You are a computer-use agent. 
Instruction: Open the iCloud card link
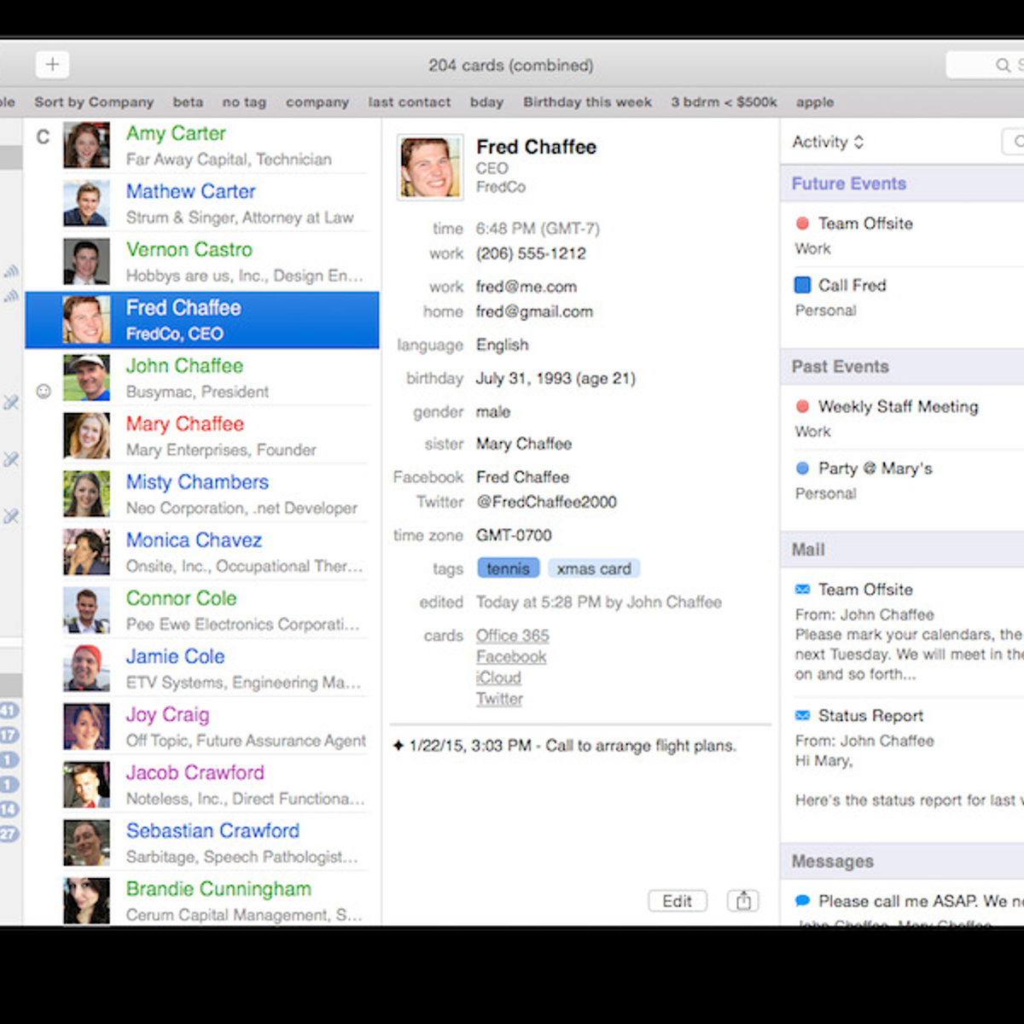498,678
